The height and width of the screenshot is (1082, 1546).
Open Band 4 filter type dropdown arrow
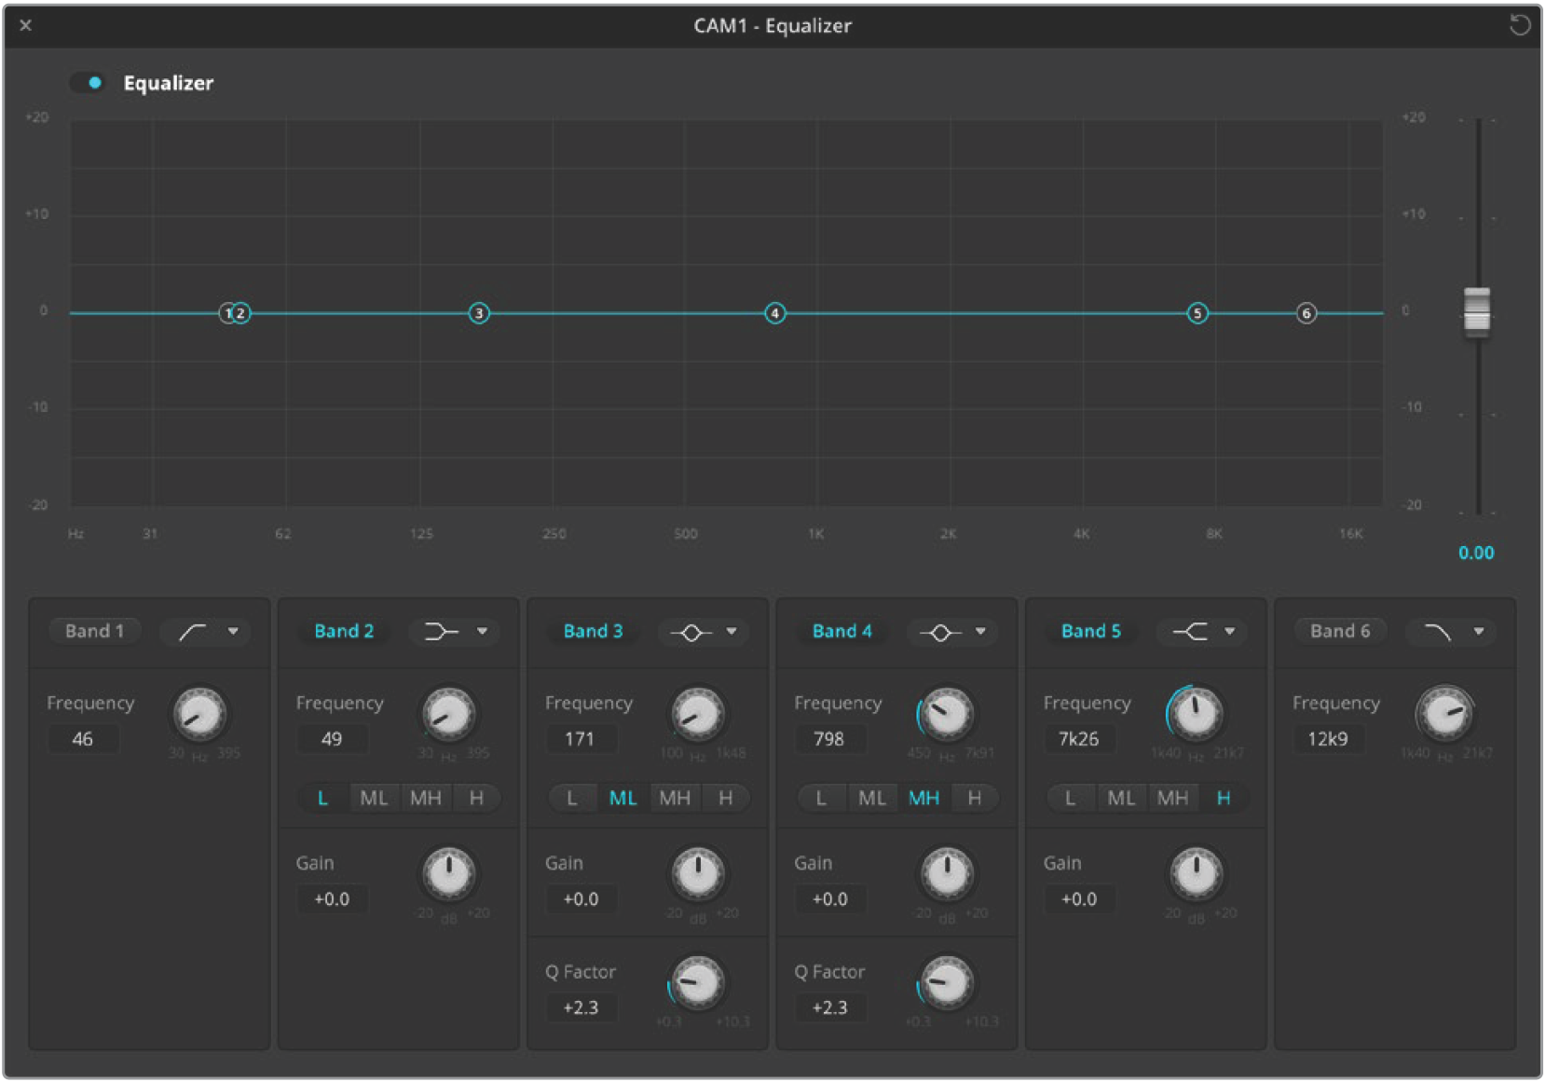tap(980, 632)
